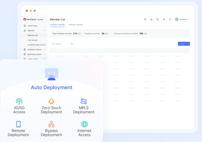
Task: Focus the Fast Search input field
Action: (62, 44)
